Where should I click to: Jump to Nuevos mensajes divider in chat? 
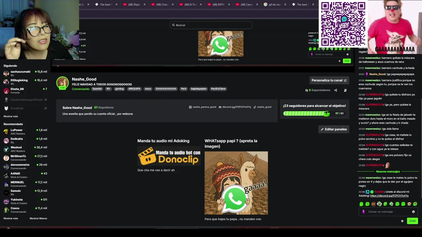(388, 171)
